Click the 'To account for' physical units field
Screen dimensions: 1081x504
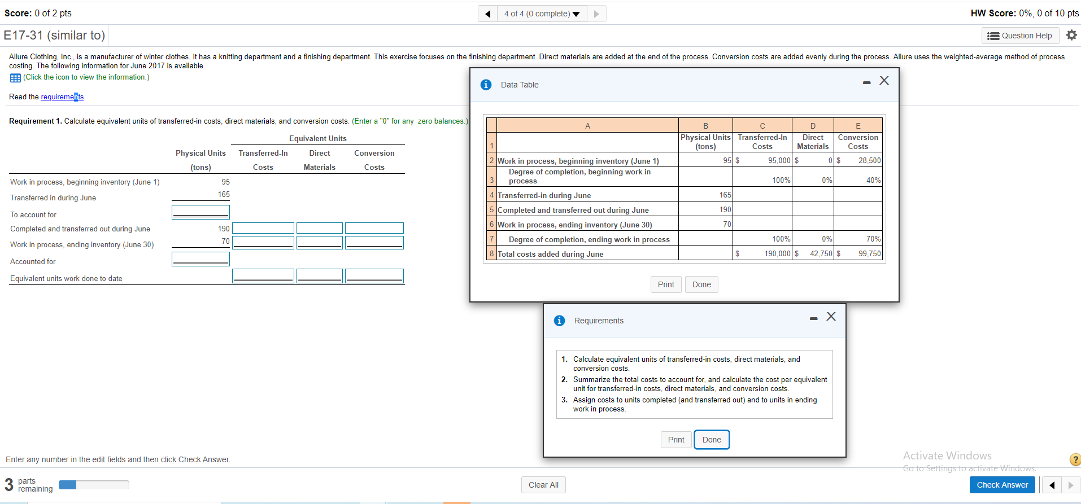[x=200, y=212]
